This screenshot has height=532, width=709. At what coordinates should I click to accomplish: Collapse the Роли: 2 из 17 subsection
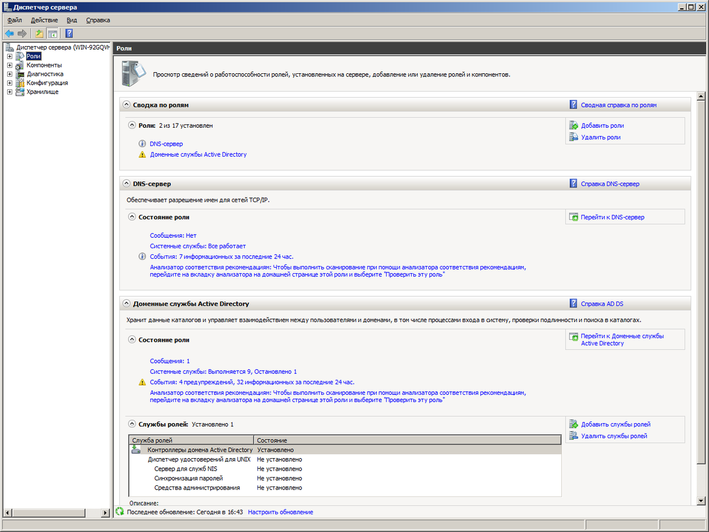(132, 125)
